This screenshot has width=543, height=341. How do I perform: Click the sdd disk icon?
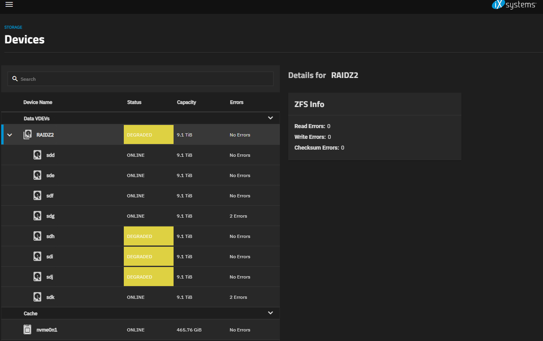pos(37,155)
